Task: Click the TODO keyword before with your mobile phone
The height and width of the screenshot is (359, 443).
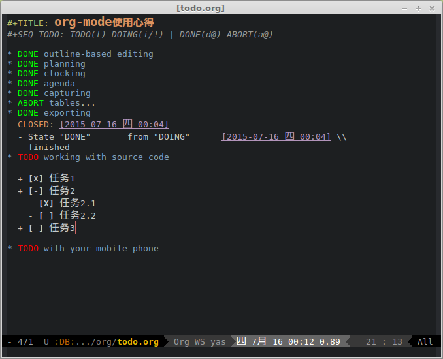Action: pos(28,249)
